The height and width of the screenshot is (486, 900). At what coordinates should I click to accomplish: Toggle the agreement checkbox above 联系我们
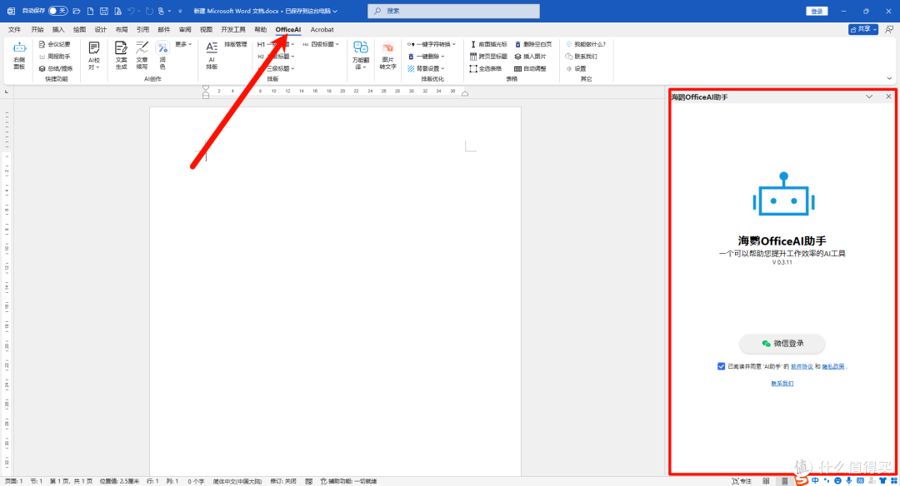[x=721, y=366]
